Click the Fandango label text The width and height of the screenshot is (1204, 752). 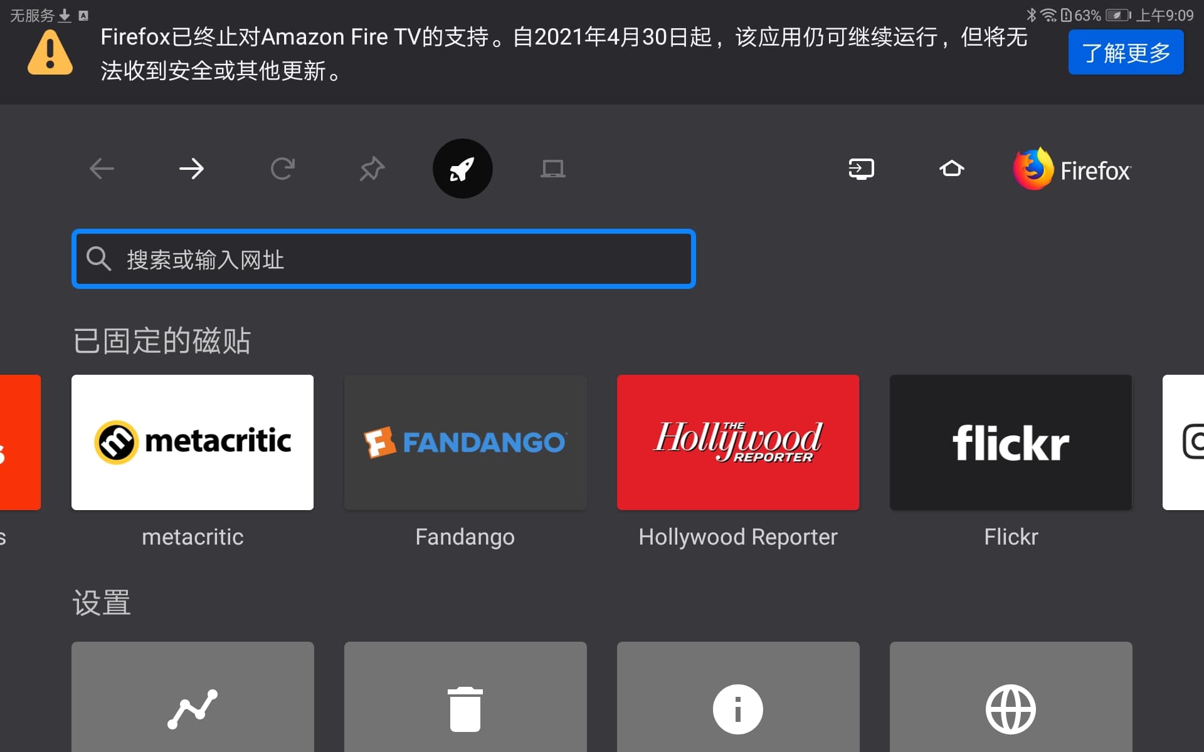(x=465, y=537)
